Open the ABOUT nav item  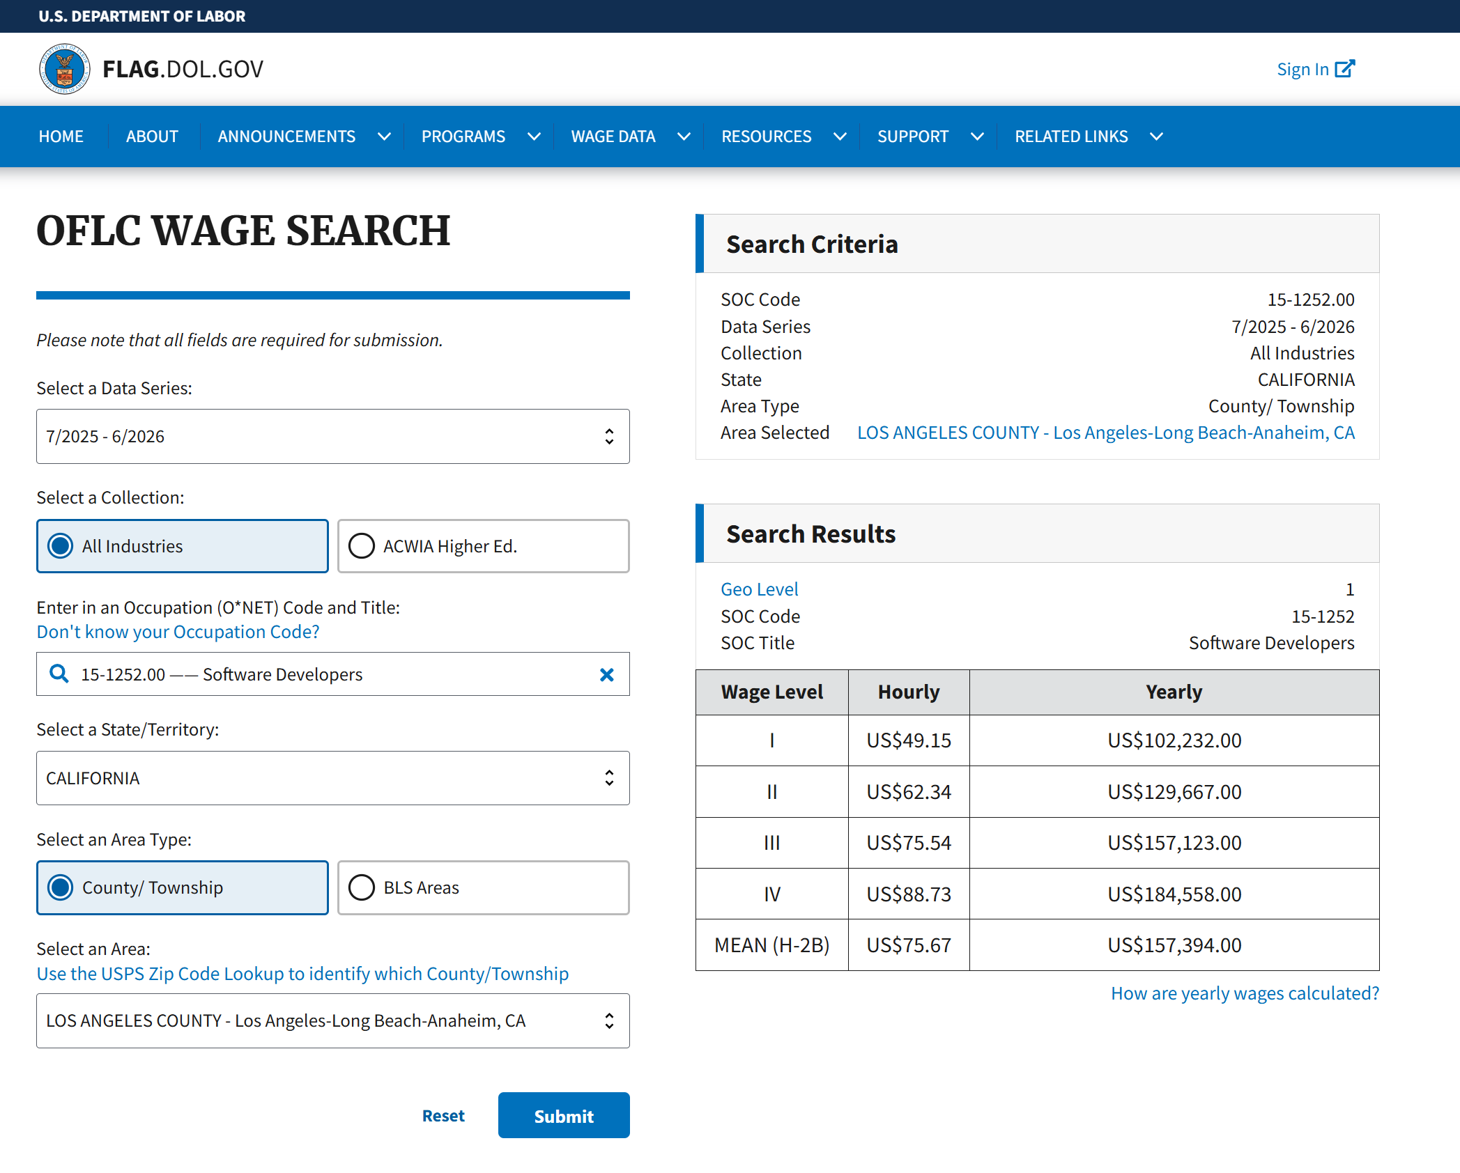point(152,137)
